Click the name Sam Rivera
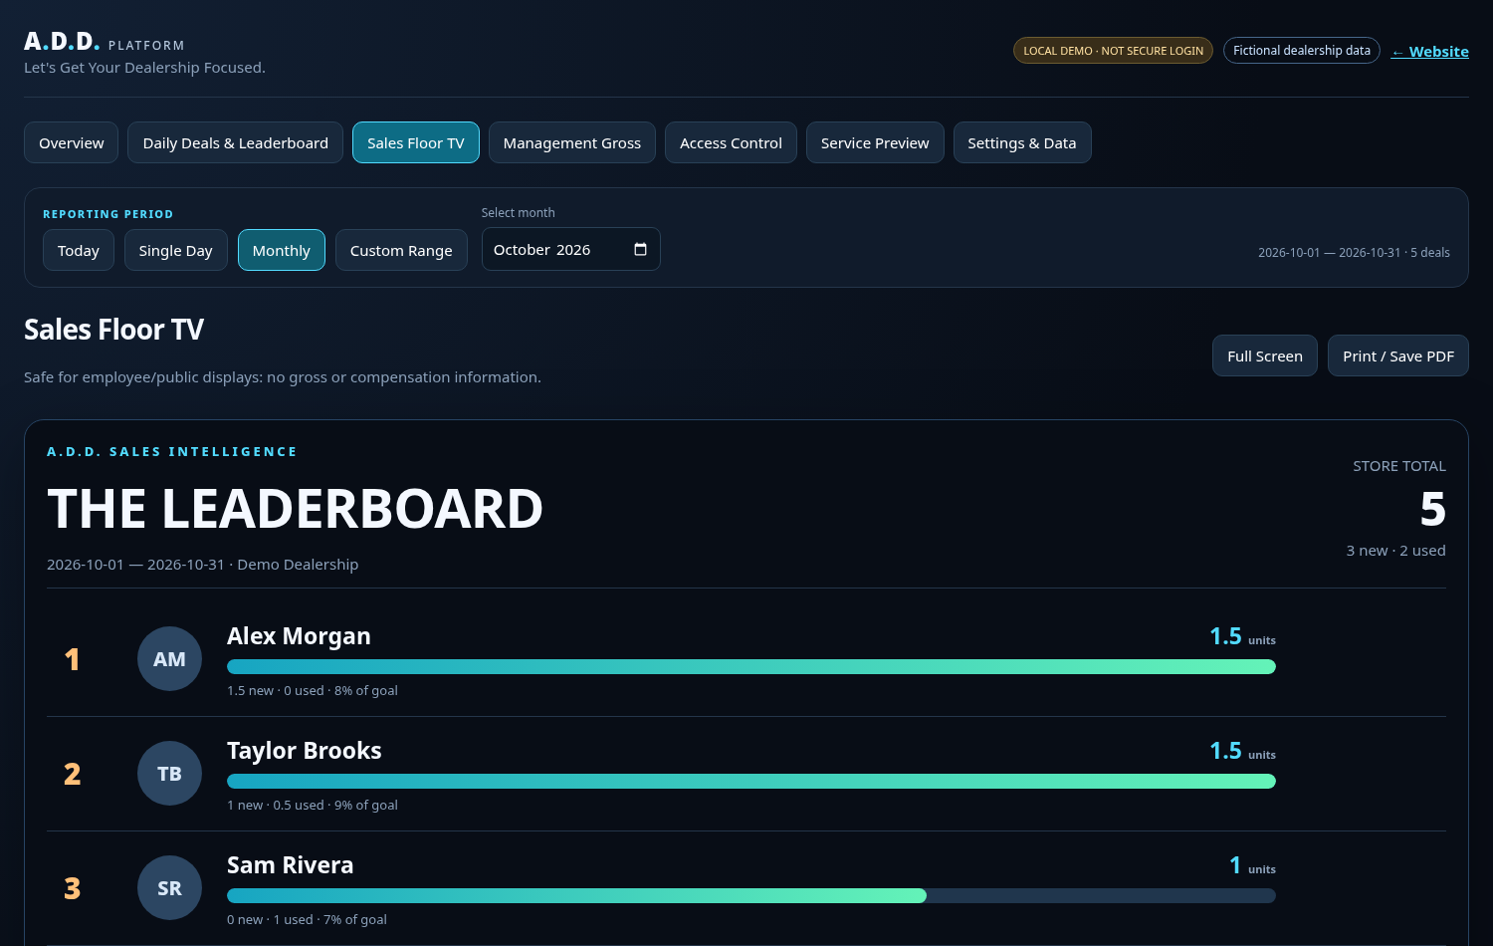The height and width of the screenshot is (946, 1493). [x=291, y=865]
